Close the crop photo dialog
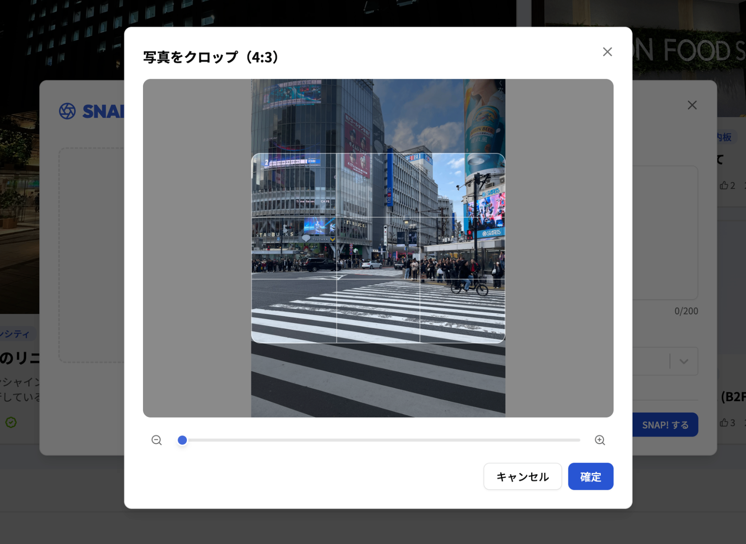Screen dimensions: 746x544 (x=607, y=52)
